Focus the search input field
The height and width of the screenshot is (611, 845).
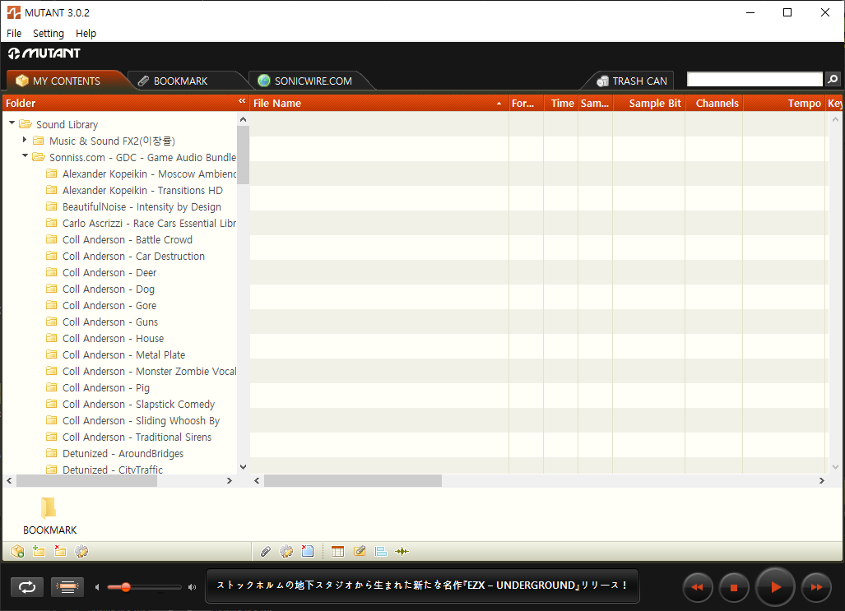(x=754, y=79)
